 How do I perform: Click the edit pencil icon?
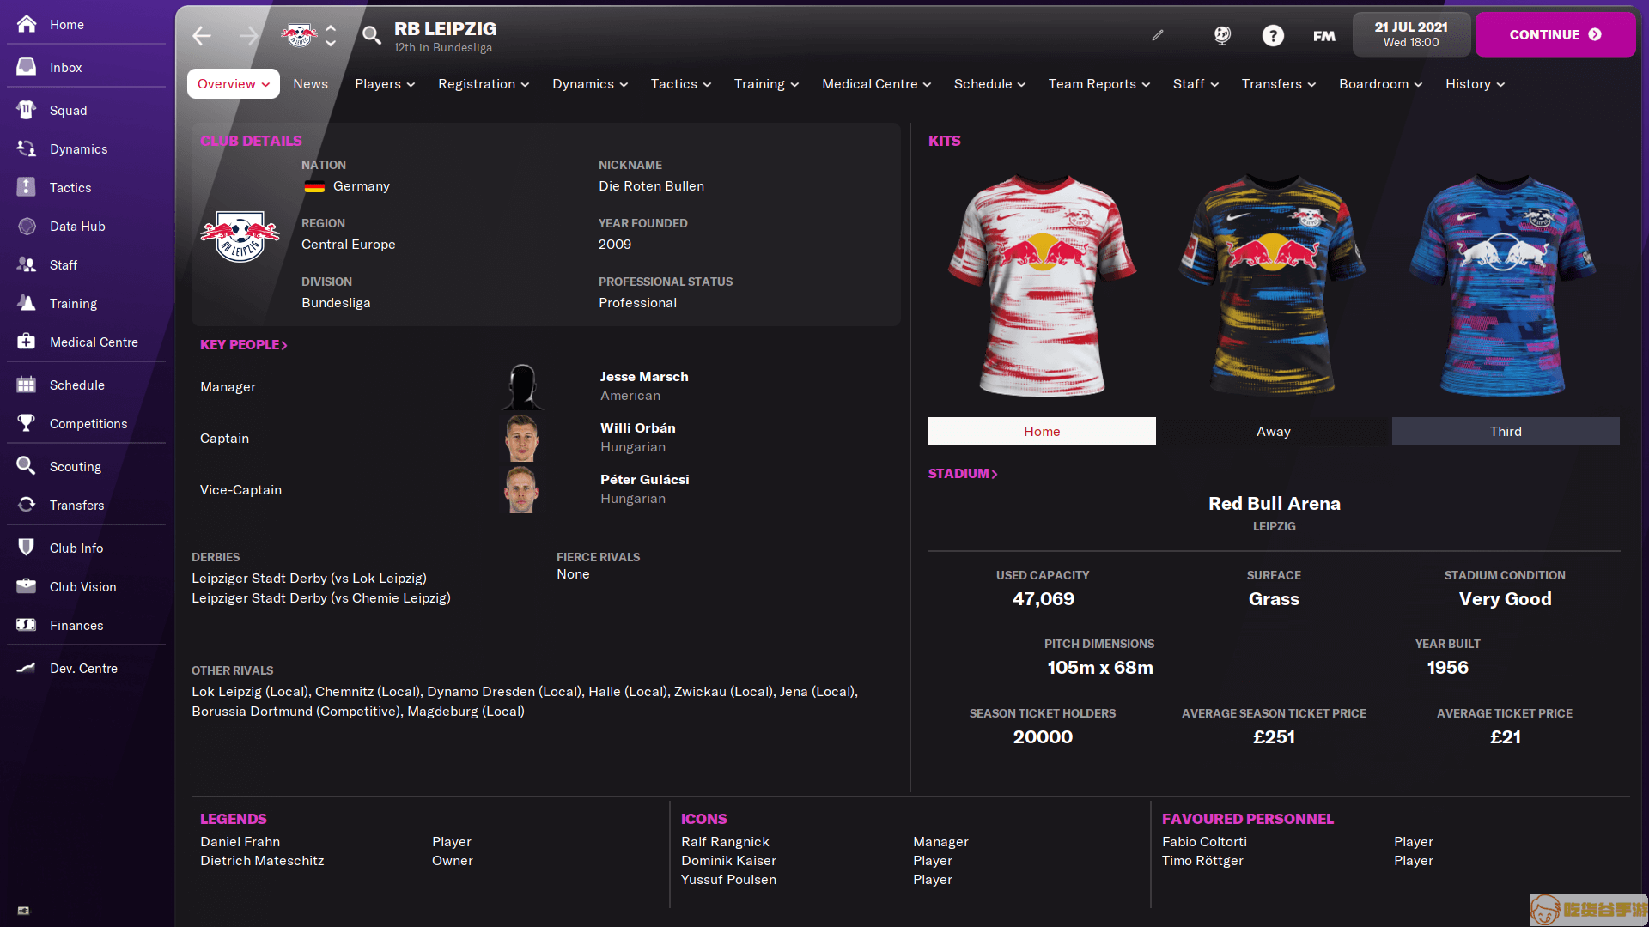click(1158, 34)
